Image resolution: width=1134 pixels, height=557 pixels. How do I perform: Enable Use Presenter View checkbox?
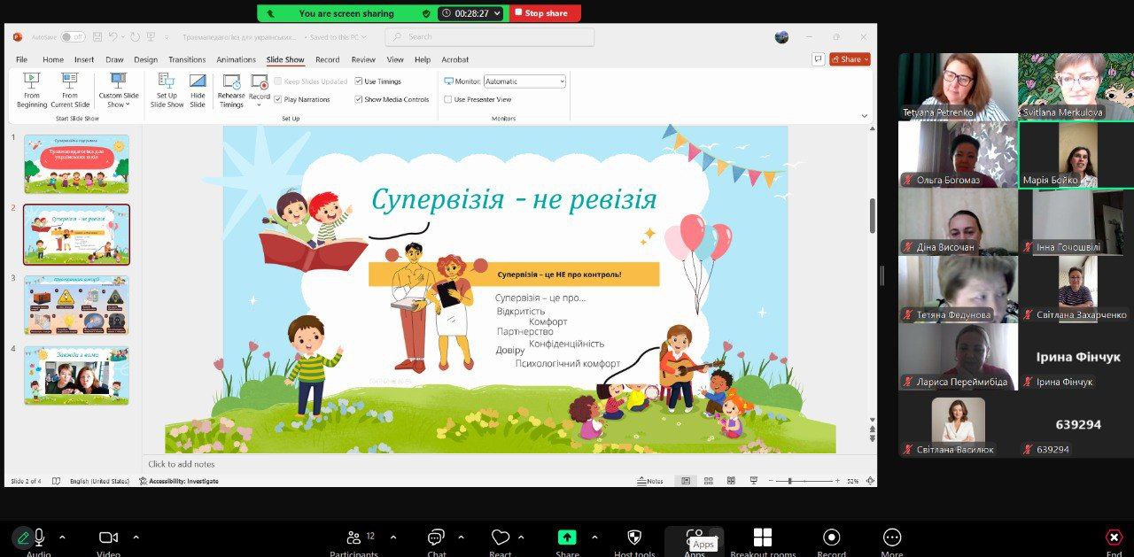tap(448, 99)
